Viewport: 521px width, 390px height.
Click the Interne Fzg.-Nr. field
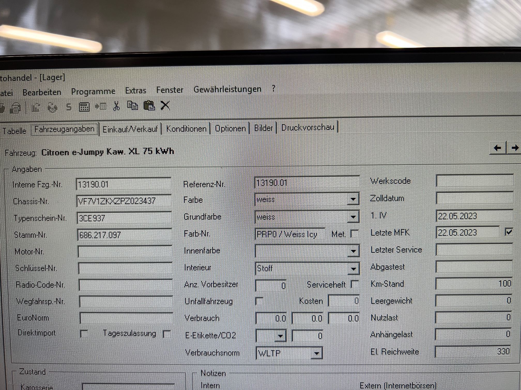[x=124, y=184]
